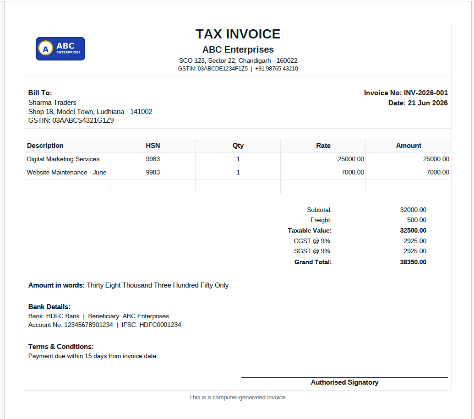The image size is (474, 419).
Task: Click the SGST @ 9% label
Action: coord(313,251)
